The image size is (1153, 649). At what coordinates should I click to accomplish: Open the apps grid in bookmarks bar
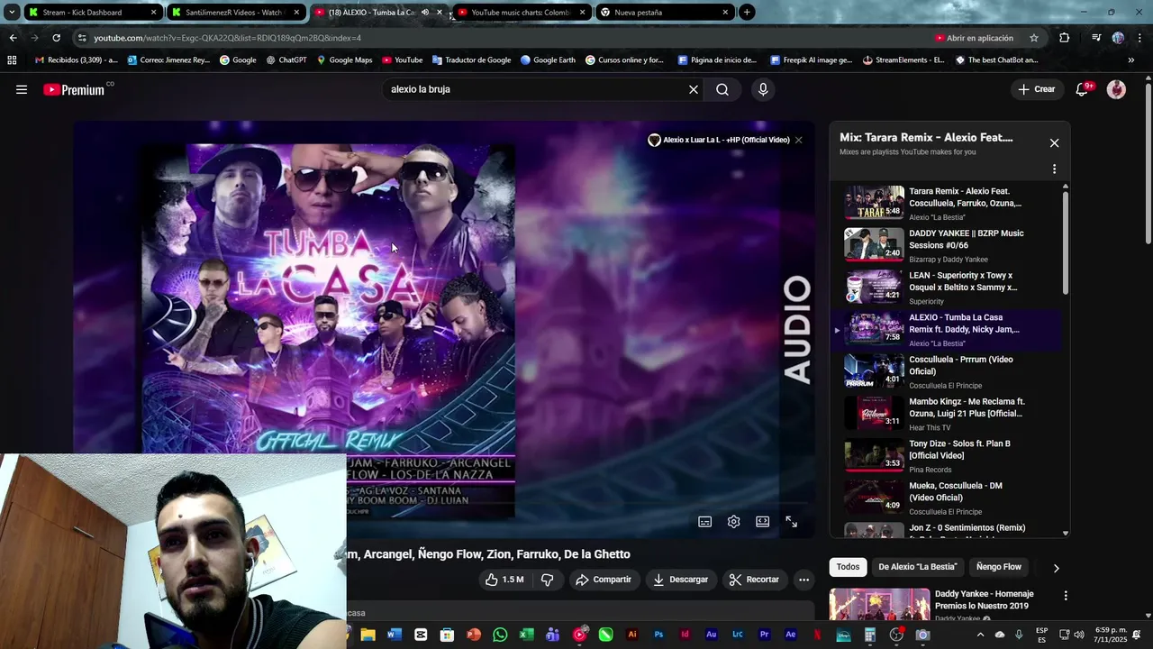click(12, 60)
